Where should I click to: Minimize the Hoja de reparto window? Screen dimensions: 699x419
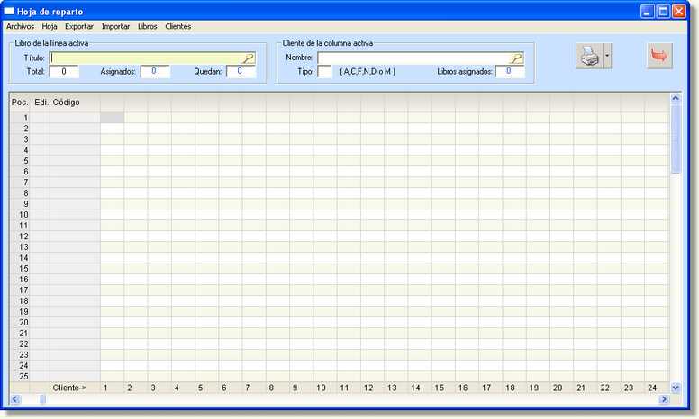pos(648,11)
